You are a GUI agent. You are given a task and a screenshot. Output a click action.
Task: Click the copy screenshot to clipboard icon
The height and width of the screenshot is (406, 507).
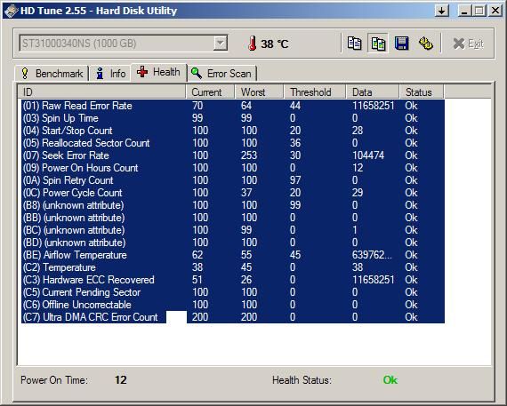coord(378,44)
